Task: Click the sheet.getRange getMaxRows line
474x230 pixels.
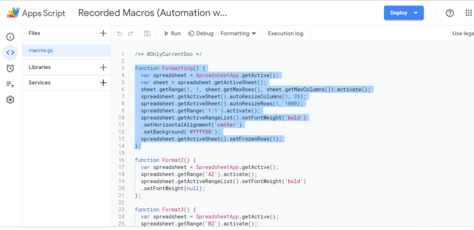Action: coord(256,89)
